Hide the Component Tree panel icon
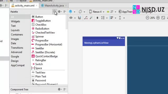 65,89
